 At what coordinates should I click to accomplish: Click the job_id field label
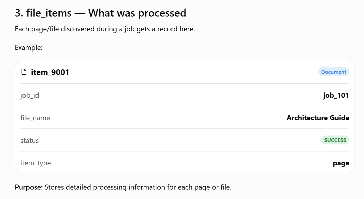(x=30, y=95)
